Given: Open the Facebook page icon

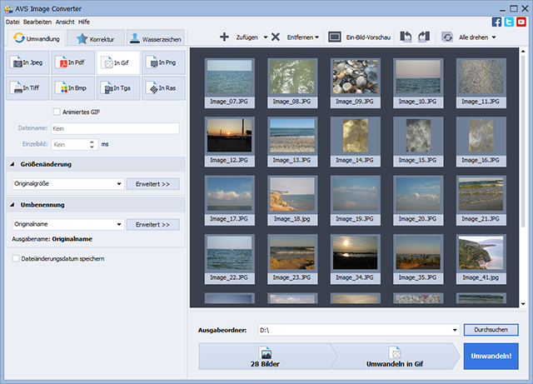Looking at the screenshot, I should coord(497,22).
